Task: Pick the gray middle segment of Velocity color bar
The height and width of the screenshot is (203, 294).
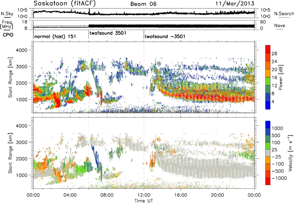Action: tap(268, 153)
